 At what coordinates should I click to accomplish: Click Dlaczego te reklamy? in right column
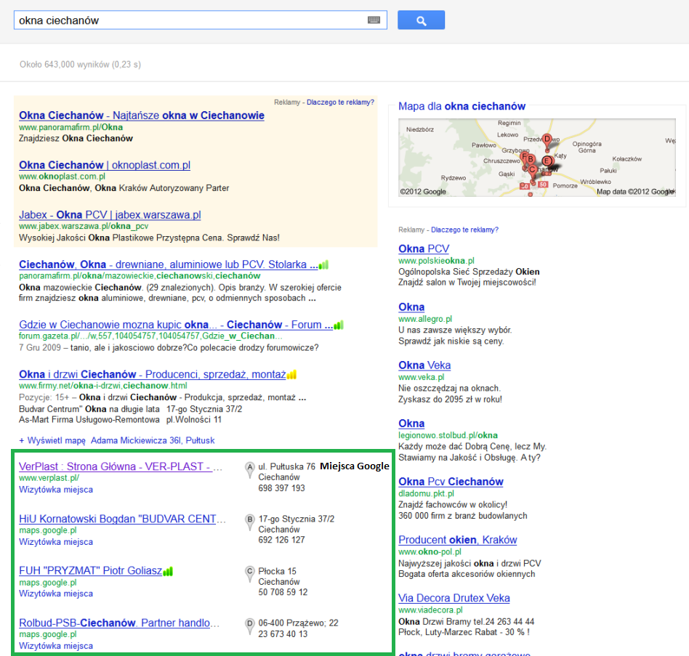pyautogui.click(x=464, y=230)
